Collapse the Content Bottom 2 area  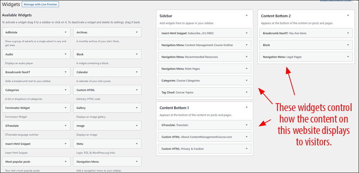pyautogui.click(x=348, y=15)
